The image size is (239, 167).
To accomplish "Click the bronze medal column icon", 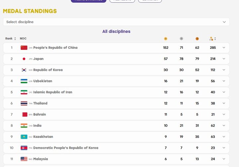I will [x=197, y=39].
